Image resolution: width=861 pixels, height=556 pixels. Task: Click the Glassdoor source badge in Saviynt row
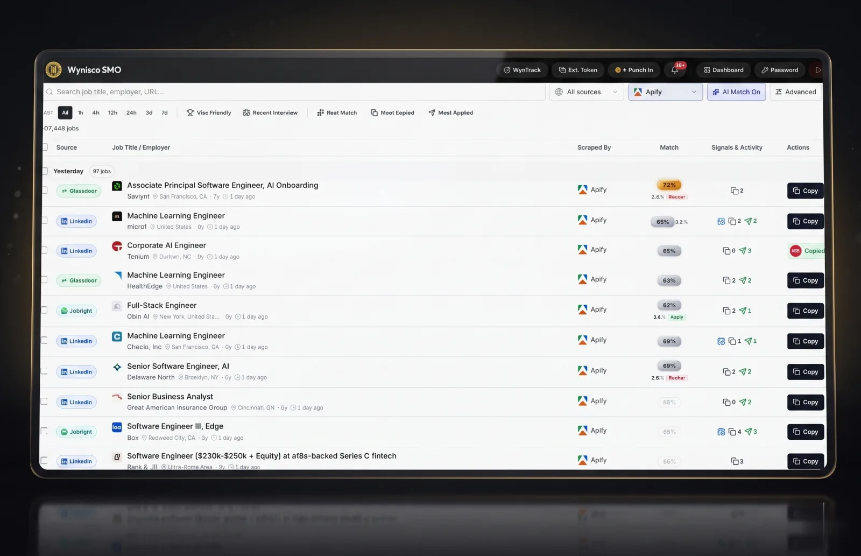(79, 191)
